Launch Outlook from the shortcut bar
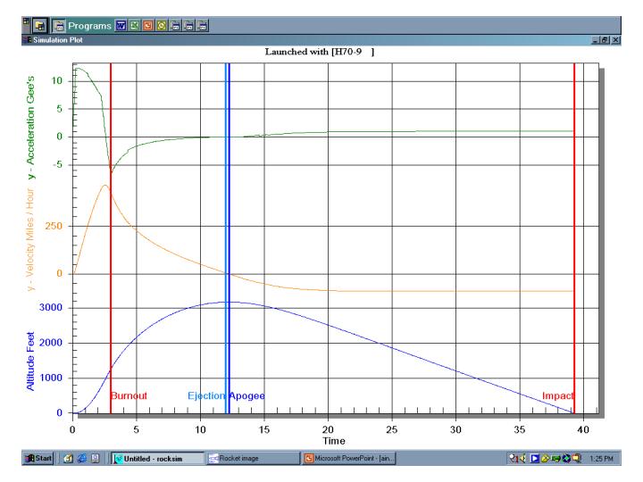 click(162, 26)
